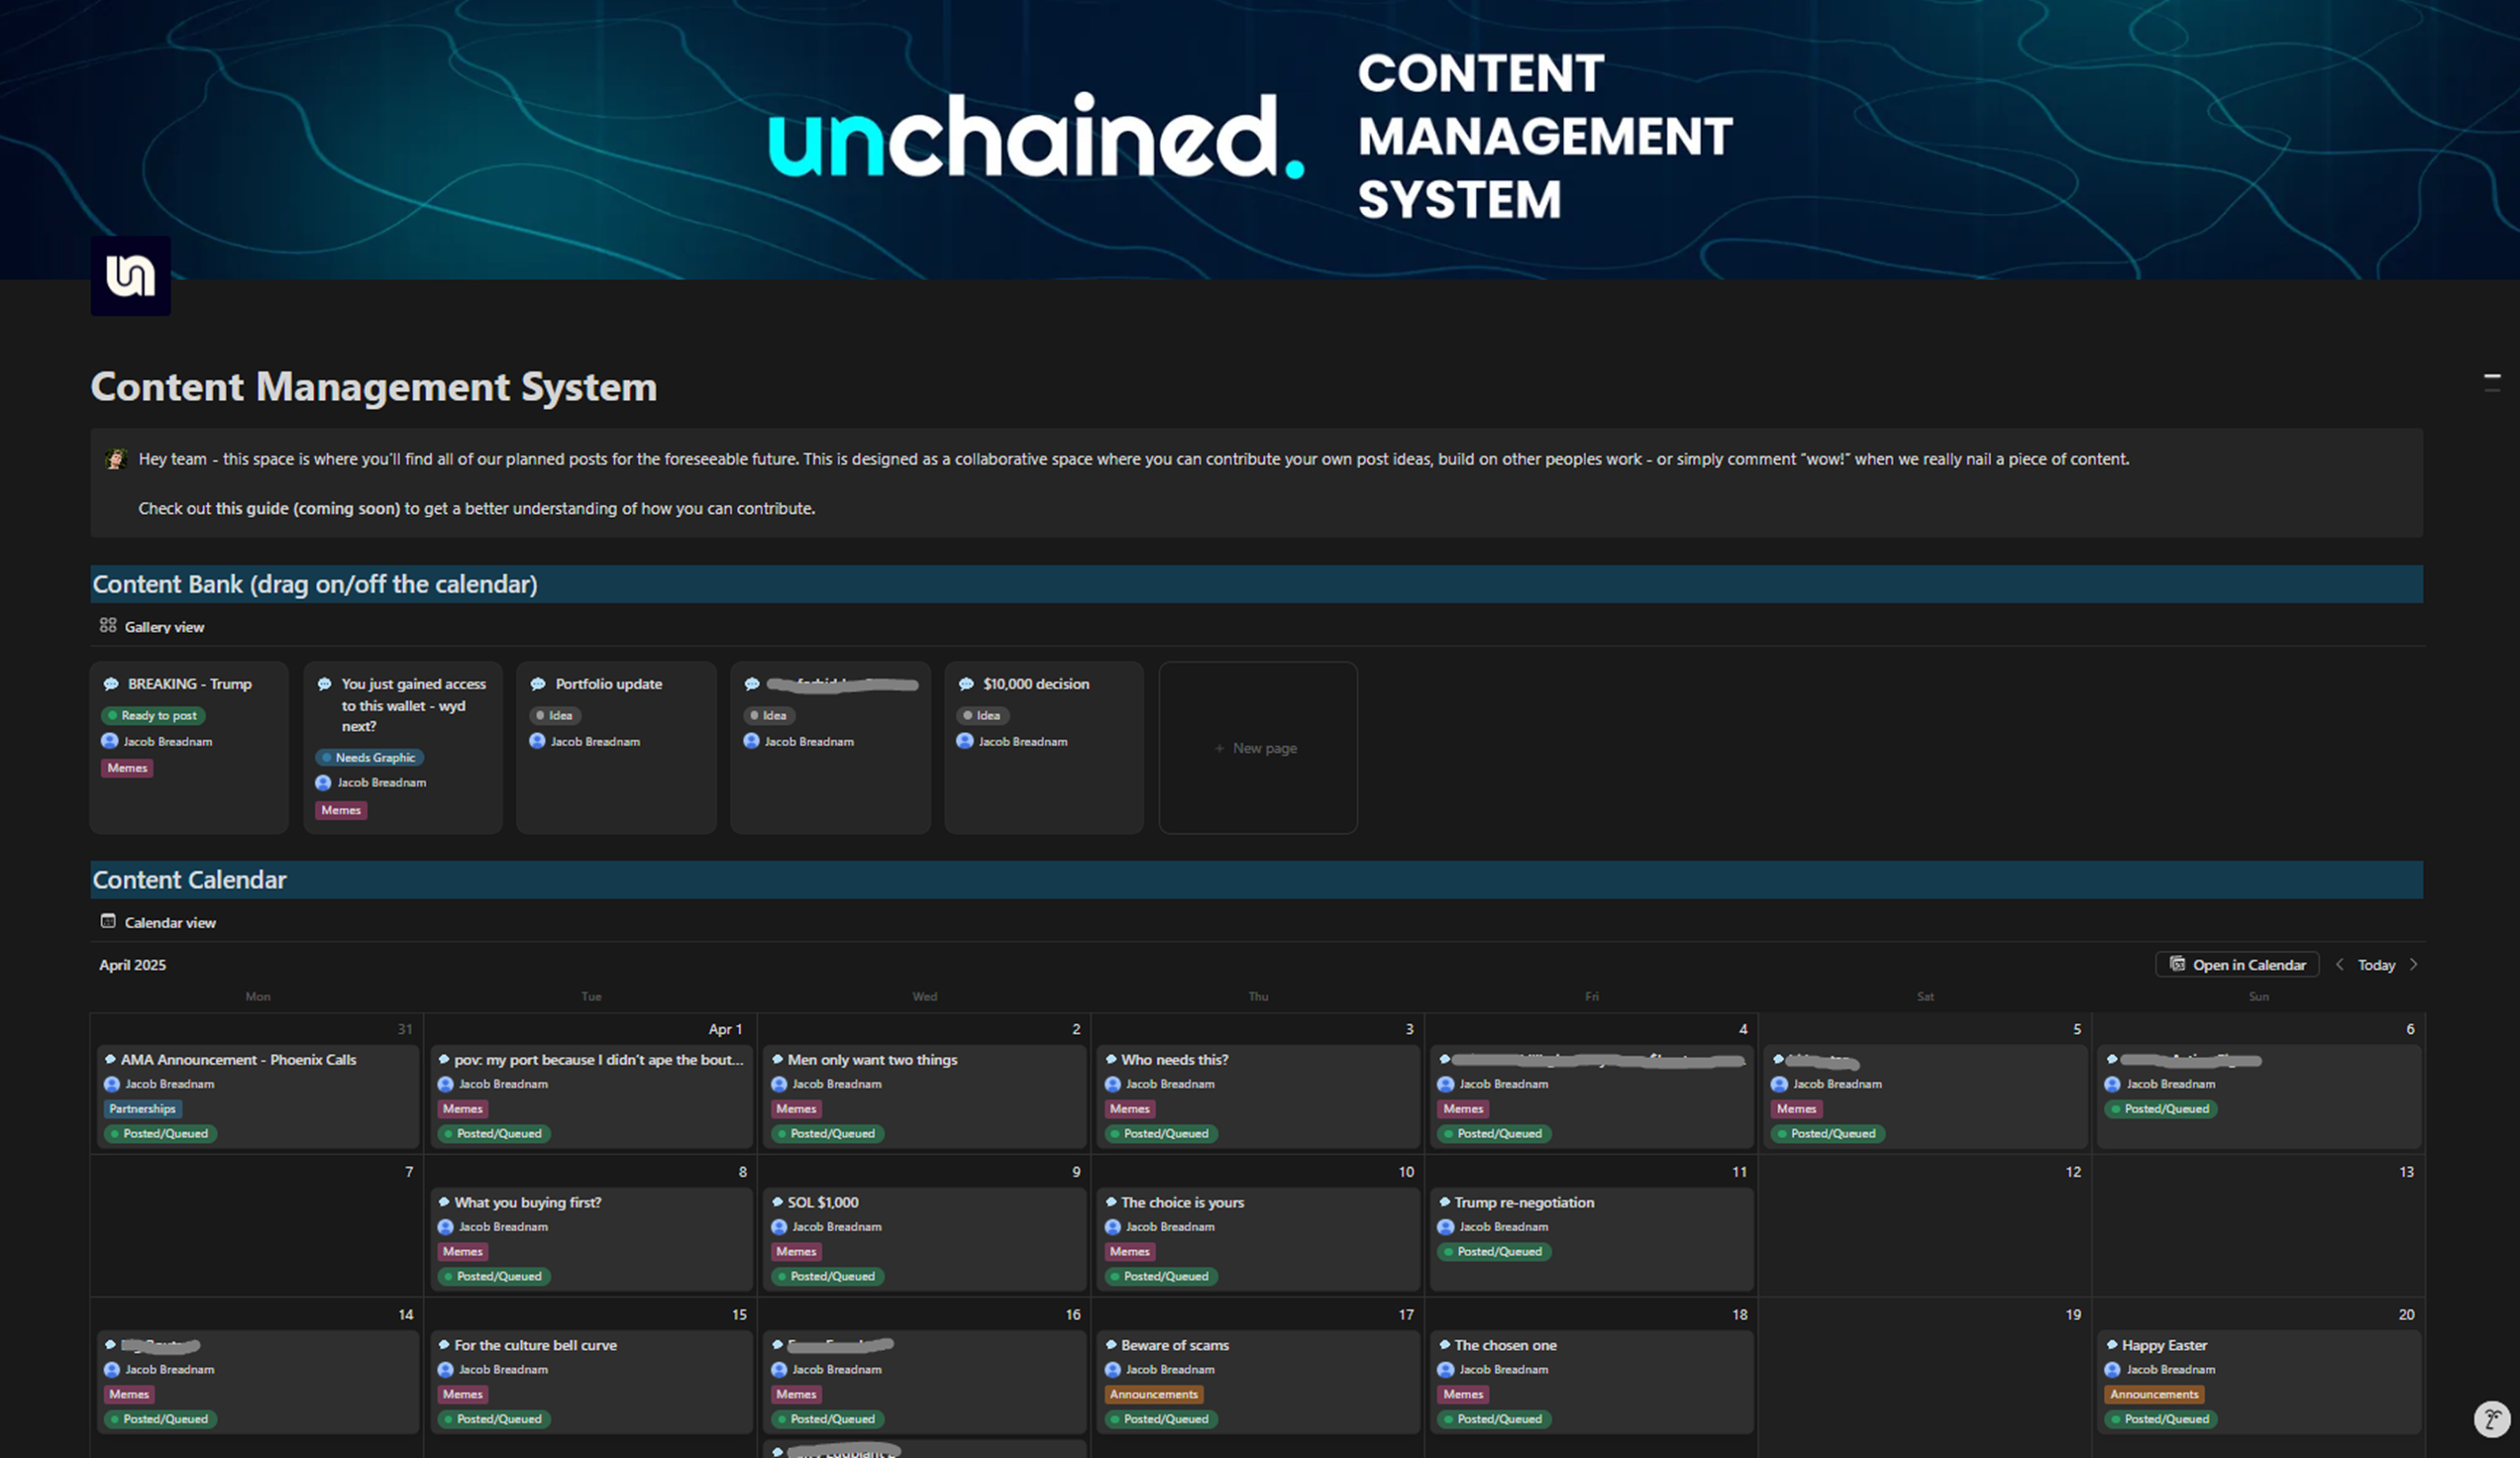This screenshot has height=1458, width=2520.
Task: Click the collapse dash icon beside page title
Action: pyautogui.click(x=2491, y=381)
